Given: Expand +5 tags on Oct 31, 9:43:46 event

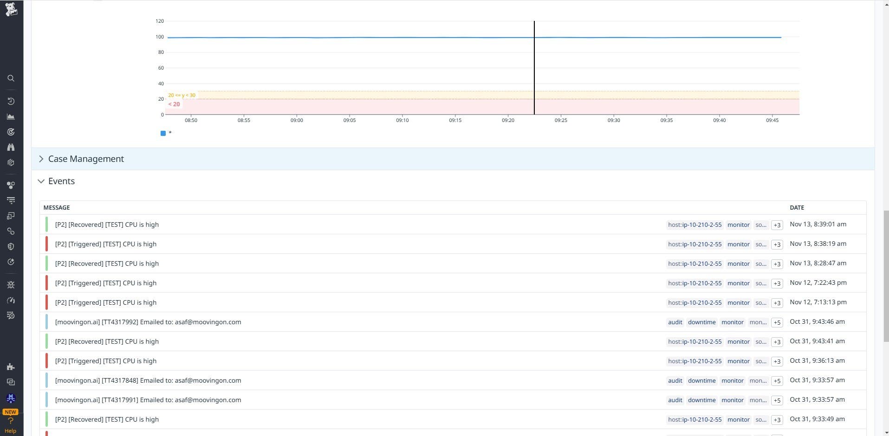Looking at the screenshot, I should coord(777,322).
